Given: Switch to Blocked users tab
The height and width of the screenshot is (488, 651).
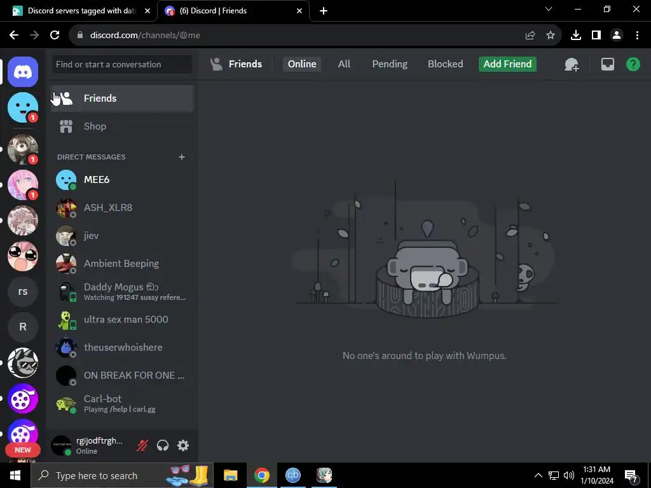Looking at the screenshot, I should 445,64.
